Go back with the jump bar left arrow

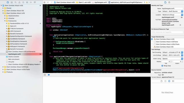click(x=48, y=2)
